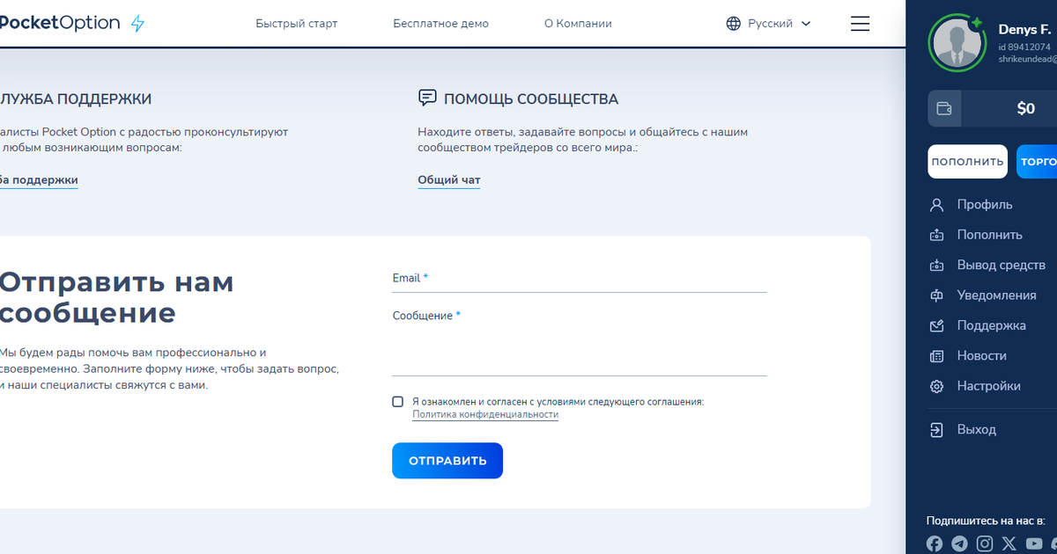This screenshot has width=1057, height=554.
Task: Click the ПОМОЩЬ СООБЩЕСТВА heading
Action: click(x=531, y=99)
